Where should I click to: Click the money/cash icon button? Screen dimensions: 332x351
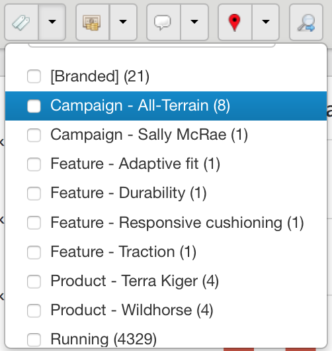click(93, 22)
